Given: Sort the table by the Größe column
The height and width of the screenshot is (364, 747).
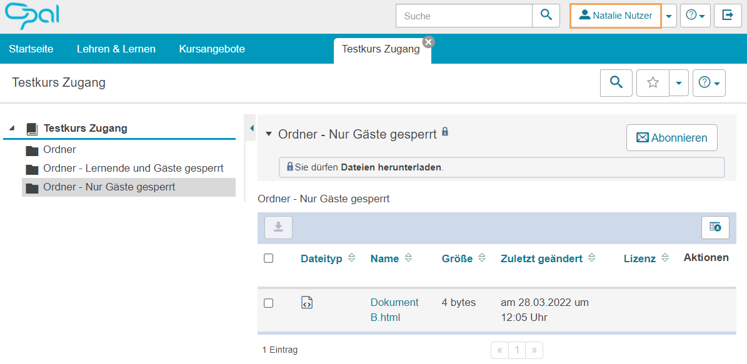Looking at the screenshot, I should coord(463,258).
